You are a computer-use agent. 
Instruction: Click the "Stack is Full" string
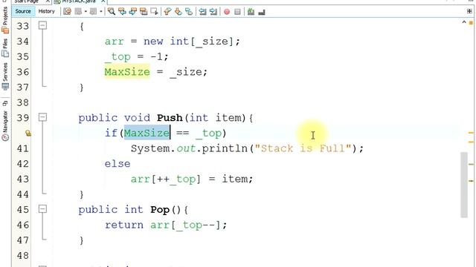[303, 148]
